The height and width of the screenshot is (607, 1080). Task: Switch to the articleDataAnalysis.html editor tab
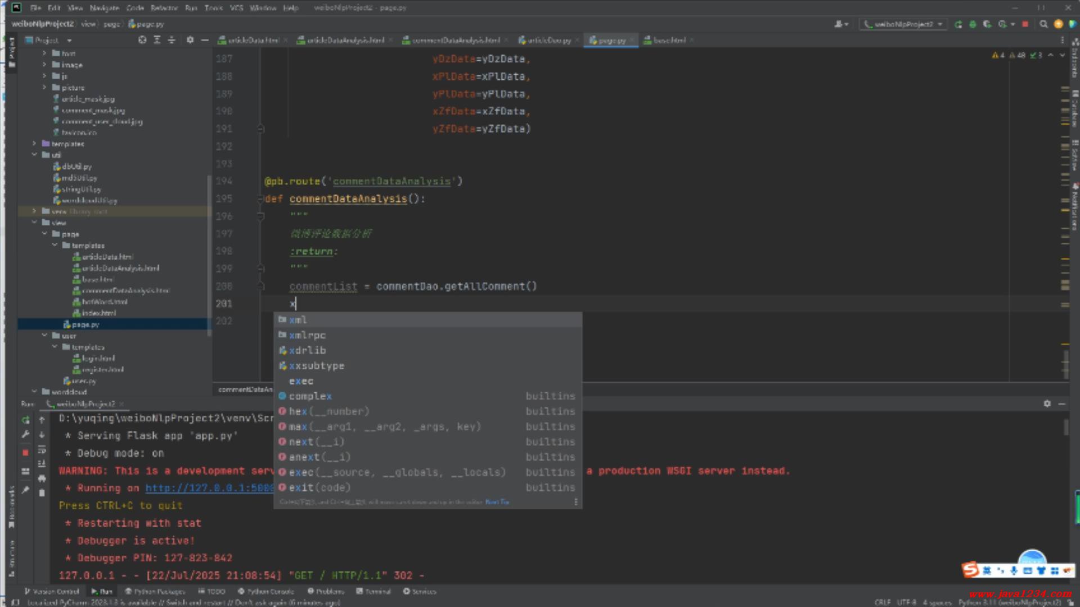pos(345,40)
